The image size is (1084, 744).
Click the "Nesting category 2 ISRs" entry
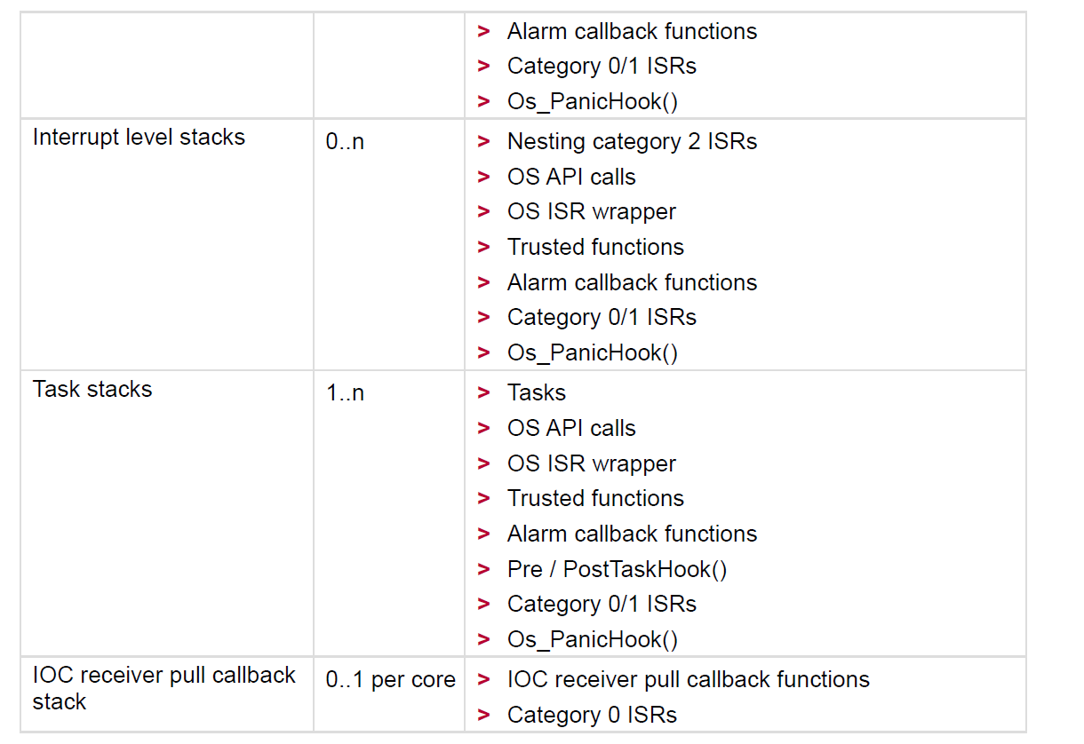pos(632,142)
